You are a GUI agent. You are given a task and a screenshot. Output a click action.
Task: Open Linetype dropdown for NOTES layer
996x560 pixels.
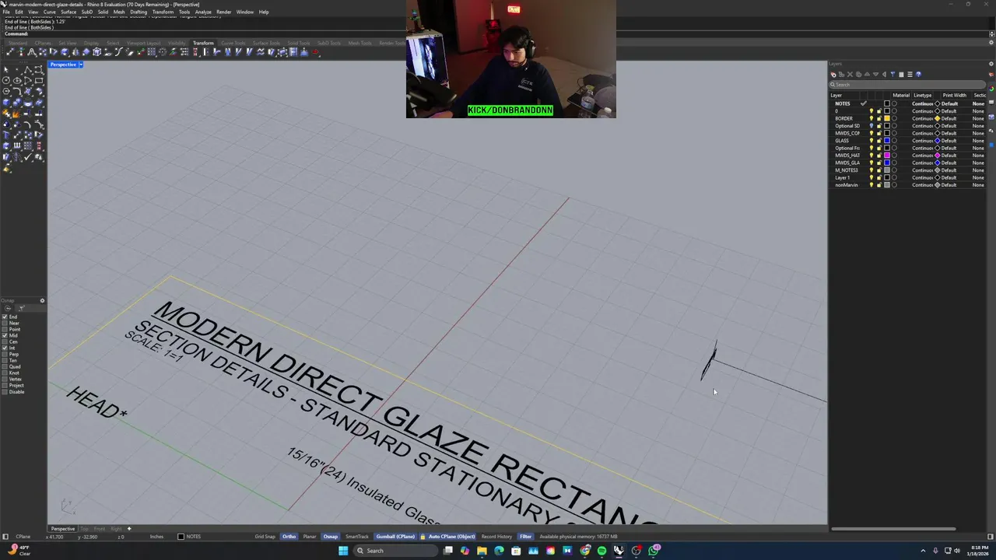(x=922, y=103)
